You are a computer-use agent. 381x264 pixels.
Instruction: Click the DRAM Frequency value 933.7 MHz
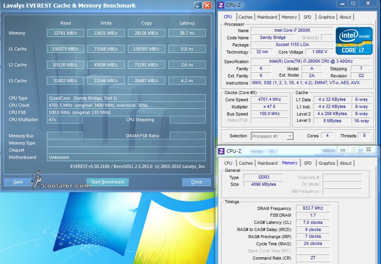coord(313,208)
